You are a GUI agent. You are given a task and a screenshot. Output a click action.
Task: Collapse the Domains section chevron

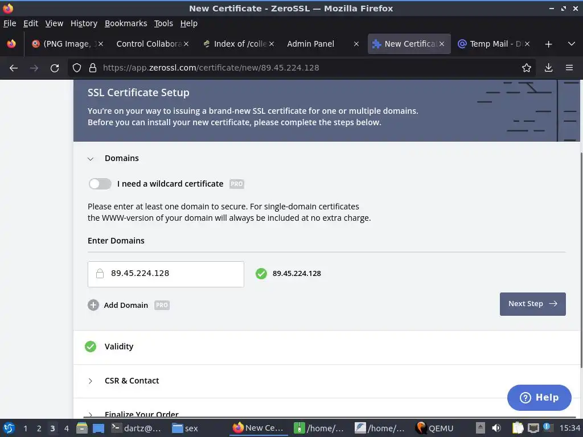pyautogui.click(x=91, y=159)
